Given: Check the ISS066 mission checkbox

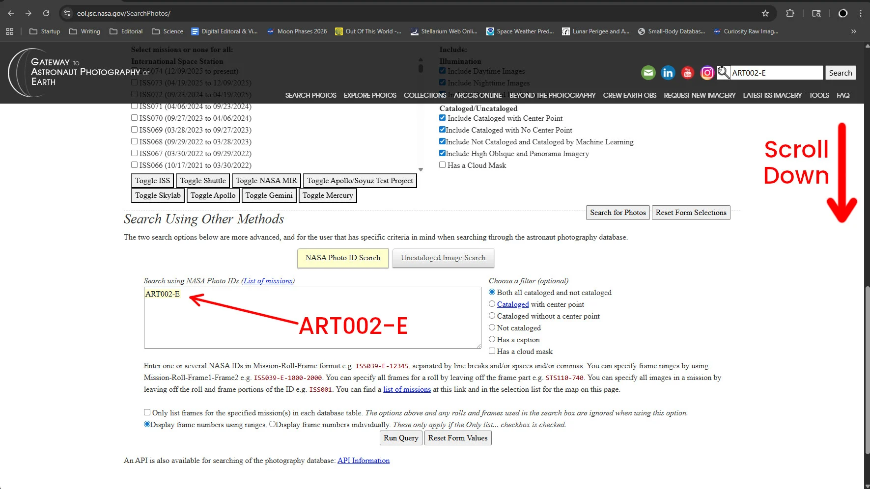Looking at the screenshot, I should (x=134, y=165).
